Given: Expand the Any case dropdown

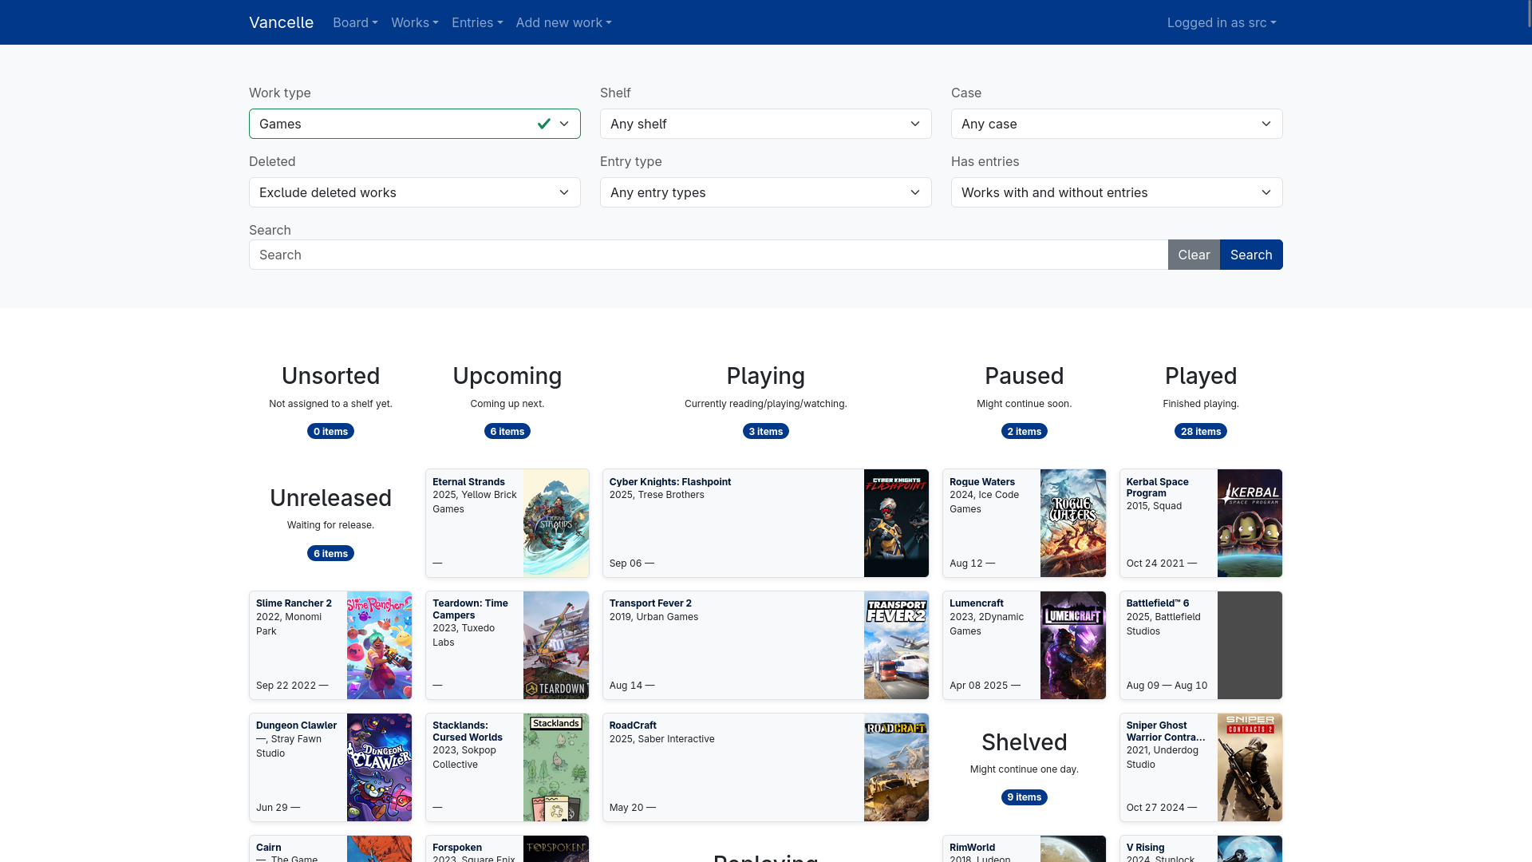Looking at the screenshot, I should (x=1116, y=124).
